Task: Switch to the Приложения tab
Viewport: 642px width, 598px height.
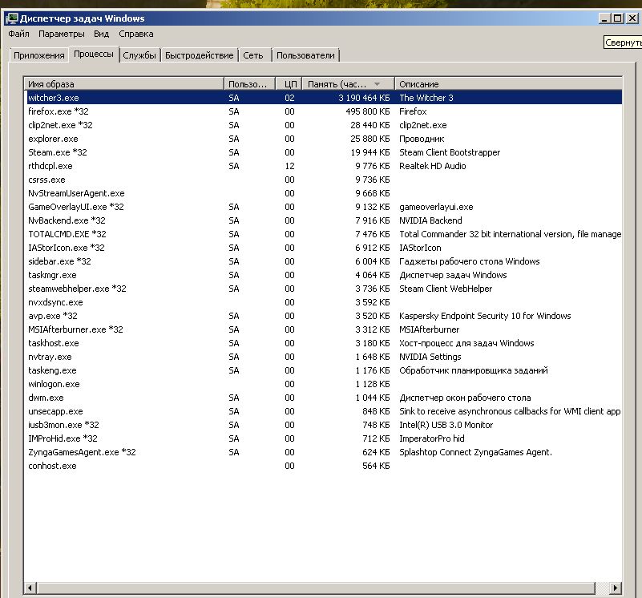Action: tap(39, 55)
